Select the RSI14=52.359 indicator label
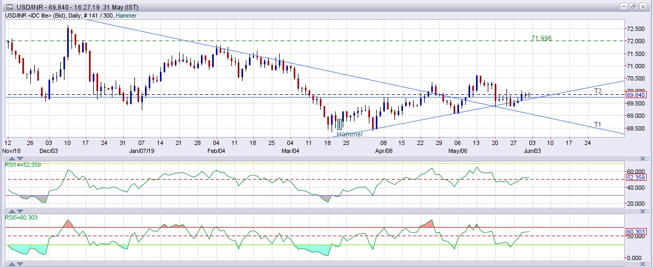 point(23,165)
